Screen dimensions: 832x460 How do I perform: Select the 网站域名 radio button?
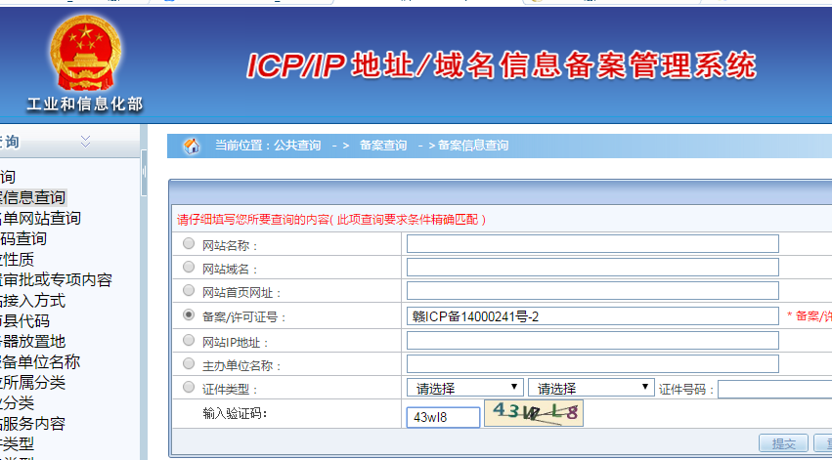pos(189,267)
